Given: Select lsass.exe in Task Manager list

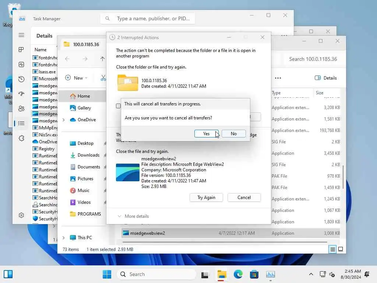Looking at the screenshot, I should 45,72.
